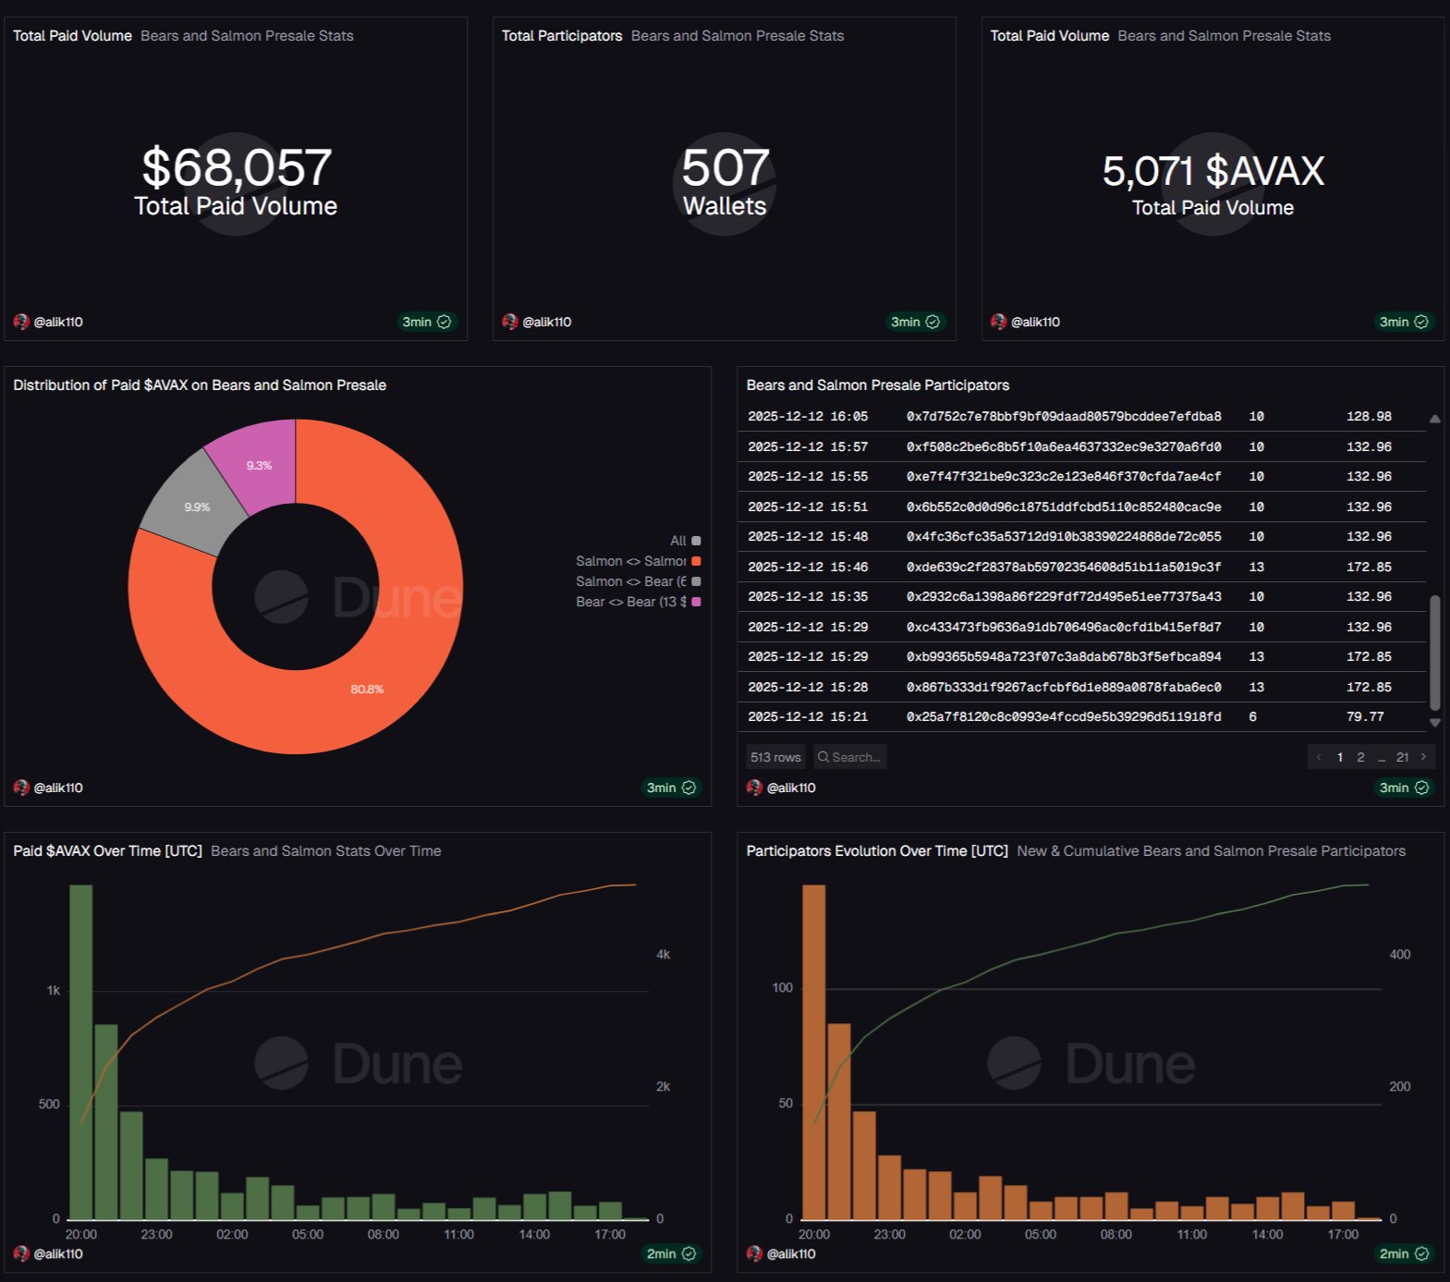Go to the next page of the table
Screen dimensions: 1450x1282
tap(1423, 757)
